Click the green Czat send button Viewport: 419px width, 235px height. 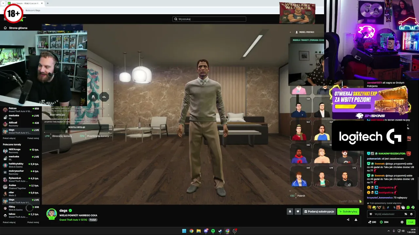(410, 222)
